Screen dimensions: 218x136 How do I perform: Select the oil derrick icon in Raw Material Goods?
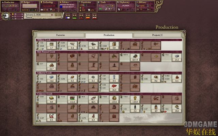tap(114, 65)
